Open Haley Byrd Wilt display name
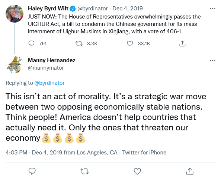221x180 pixels. [48, 9]
